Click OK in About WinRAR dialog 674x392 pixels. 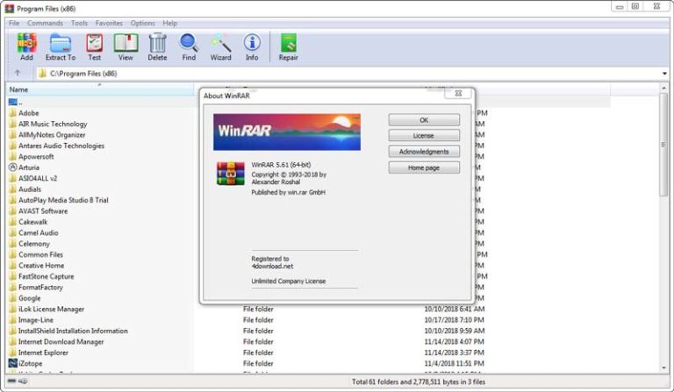424,120
